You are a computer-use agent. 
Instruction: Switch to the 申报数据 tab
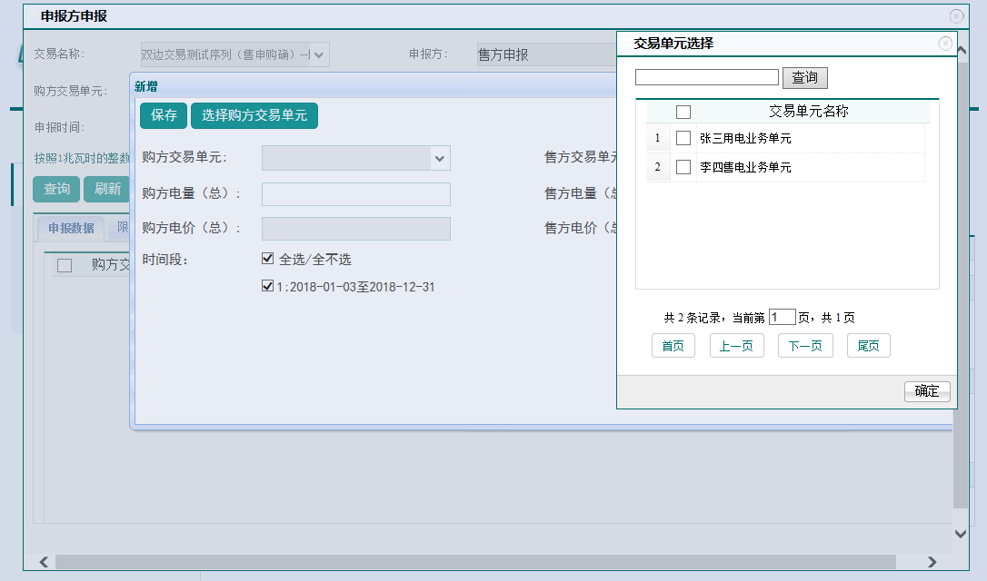[71, 228]
